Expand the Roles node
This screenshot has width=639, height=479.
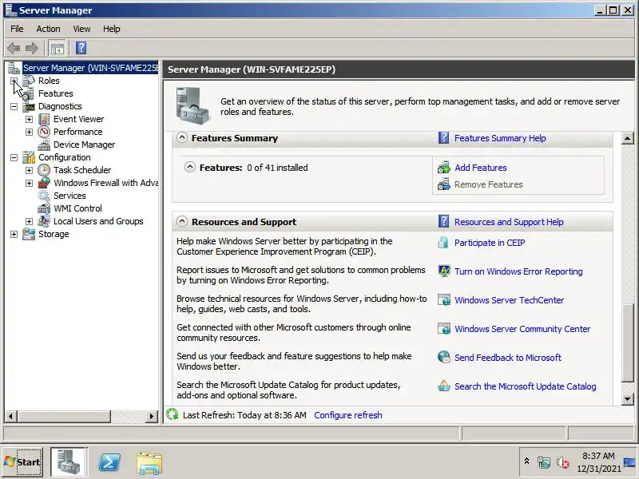pos(14,81)
